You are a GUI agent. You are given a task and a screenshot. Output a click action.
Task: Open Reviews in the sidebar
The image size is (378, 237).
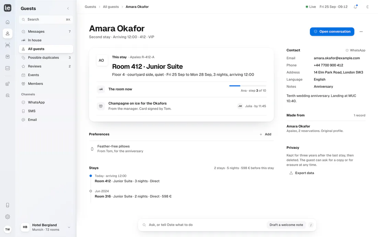[46, 66]
